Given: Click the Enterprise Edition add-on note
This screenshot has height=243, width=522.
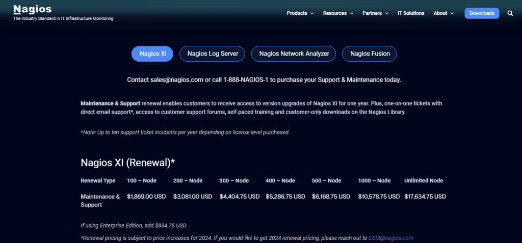Looking at the screenshot, I should [134, 225].
